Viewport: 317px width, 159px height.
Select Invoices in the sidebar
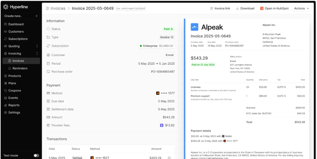pyautogui.click(x=21, y=61)
